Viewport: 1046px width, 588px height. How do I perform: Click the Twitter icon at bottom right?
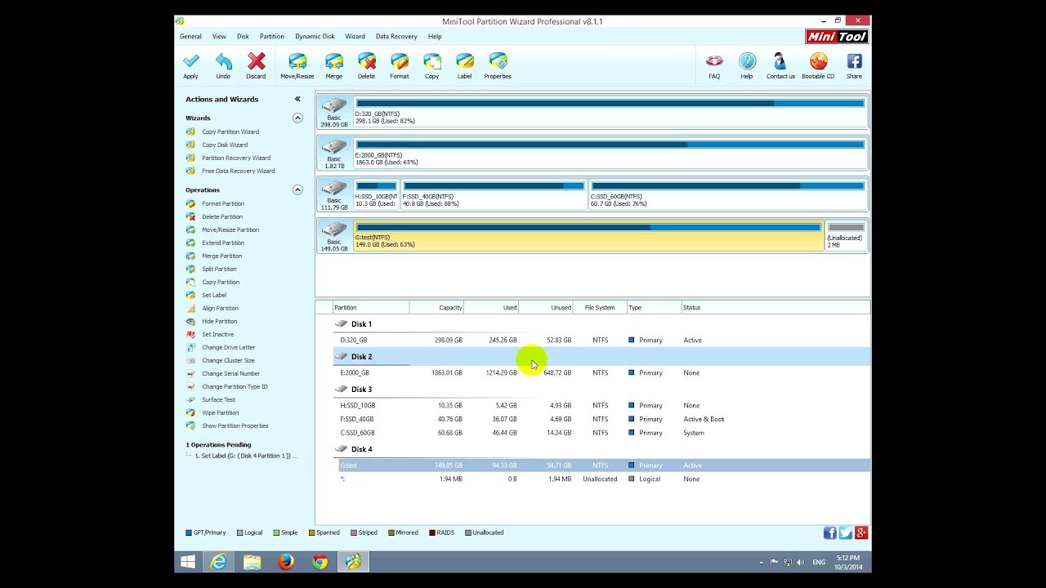click(846, 532)
